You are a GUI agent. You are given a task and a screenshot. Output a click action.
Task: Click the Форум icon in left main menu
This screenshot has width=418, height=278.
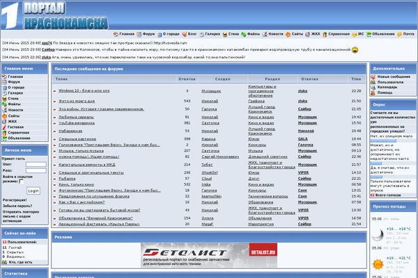point(4,82)
